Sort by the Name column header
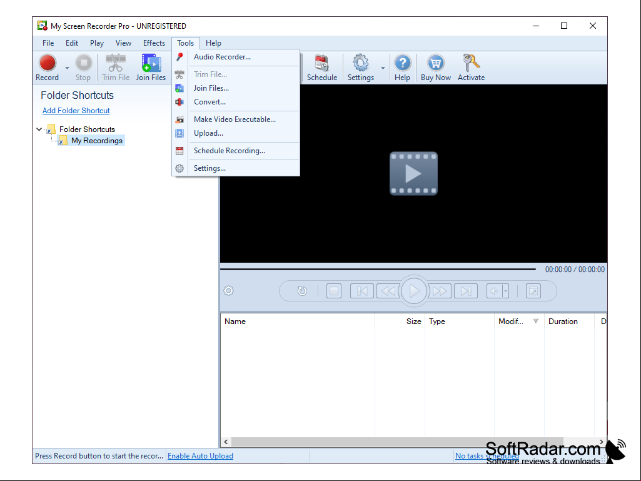 298,322
